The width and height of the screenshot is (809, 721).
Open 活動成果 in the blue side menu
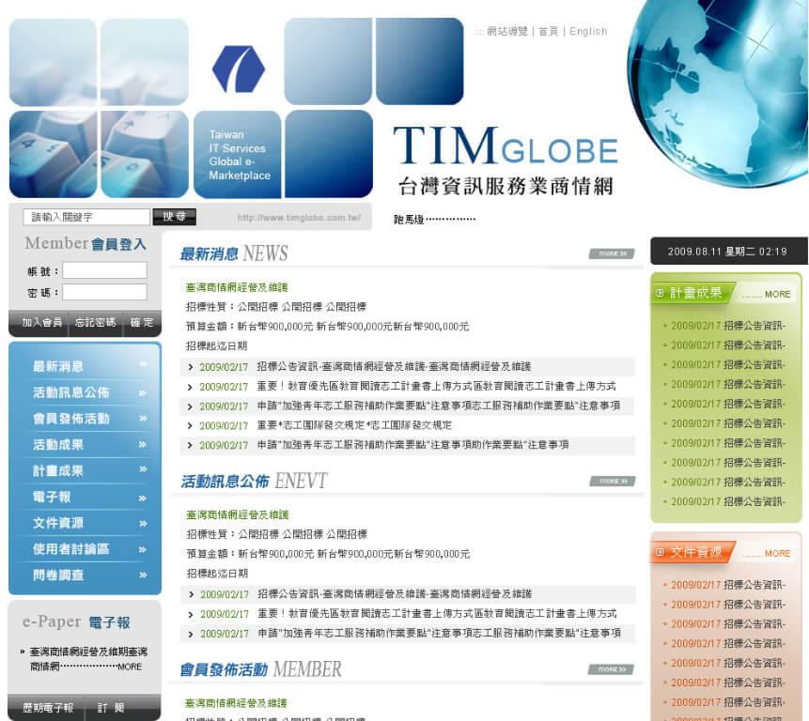pos(58,445)
